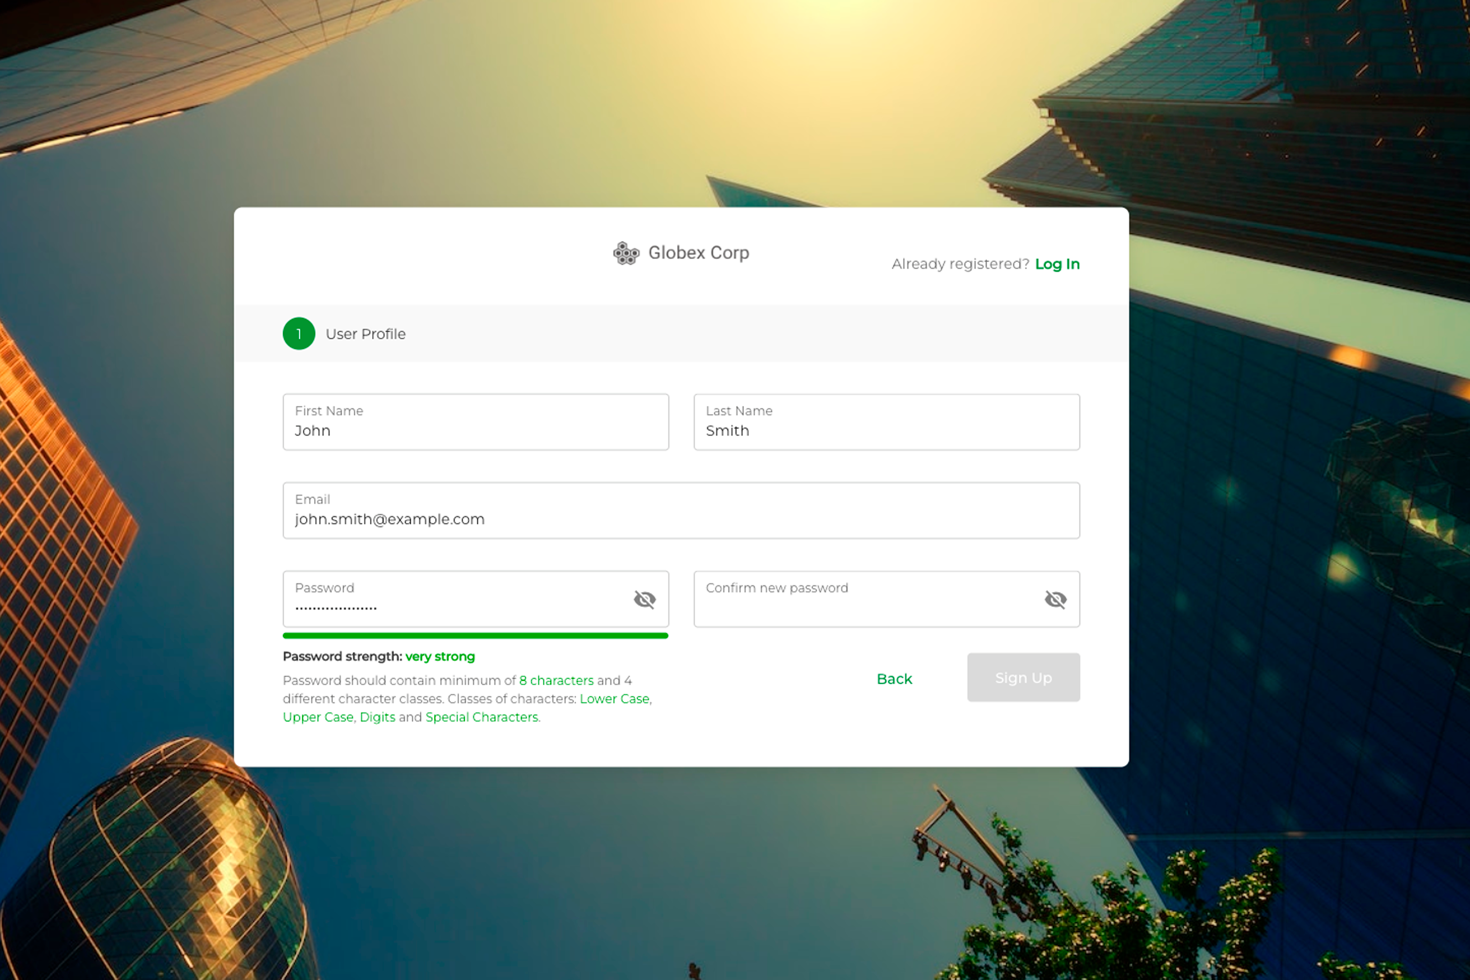Select step 1 User Profile circle
Screen dimensions: 1470x980
299,334
